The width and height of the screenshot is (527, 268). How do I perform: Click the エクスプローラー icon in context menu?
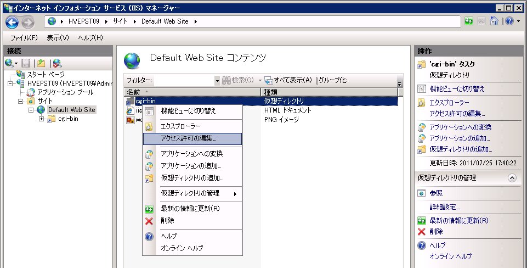coord(149,127)
